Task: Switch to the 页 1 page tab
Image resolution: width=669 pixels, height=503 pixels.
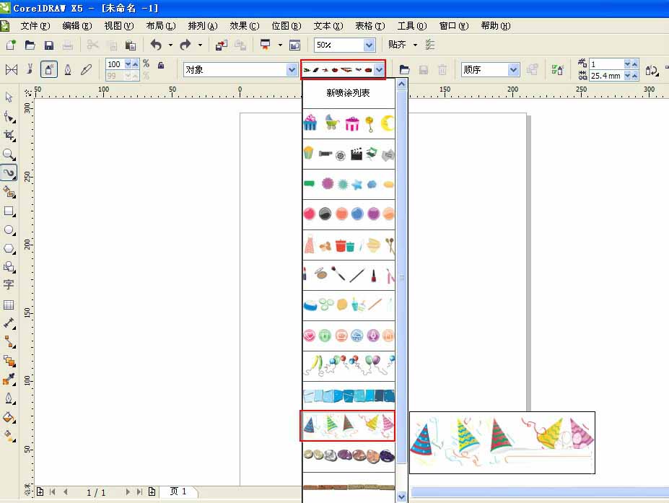Action: [x=178, y=491]
